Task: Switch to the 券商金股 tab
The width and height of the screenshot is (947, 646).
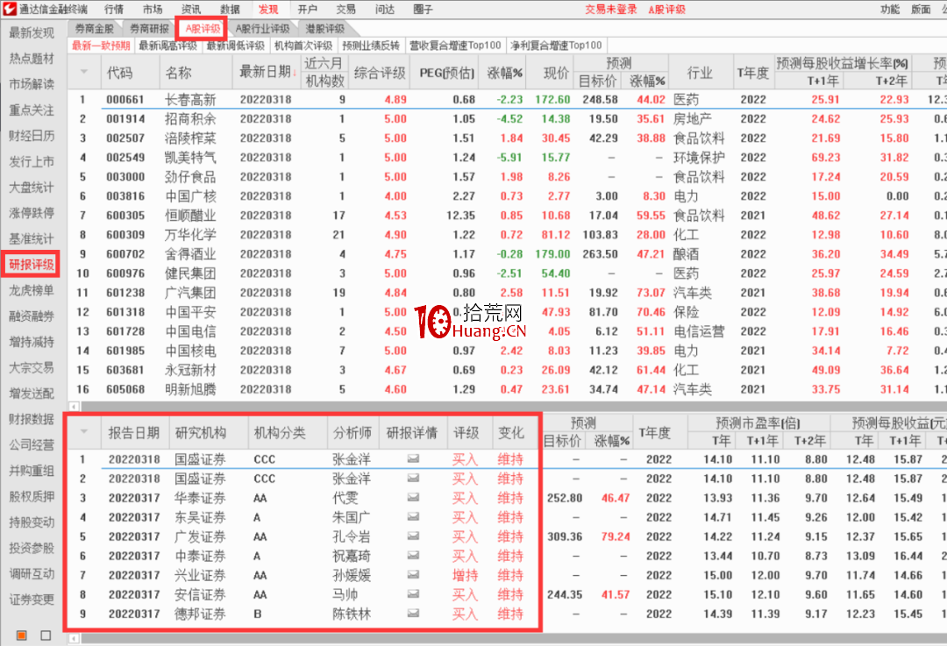Action: [95, 28]
